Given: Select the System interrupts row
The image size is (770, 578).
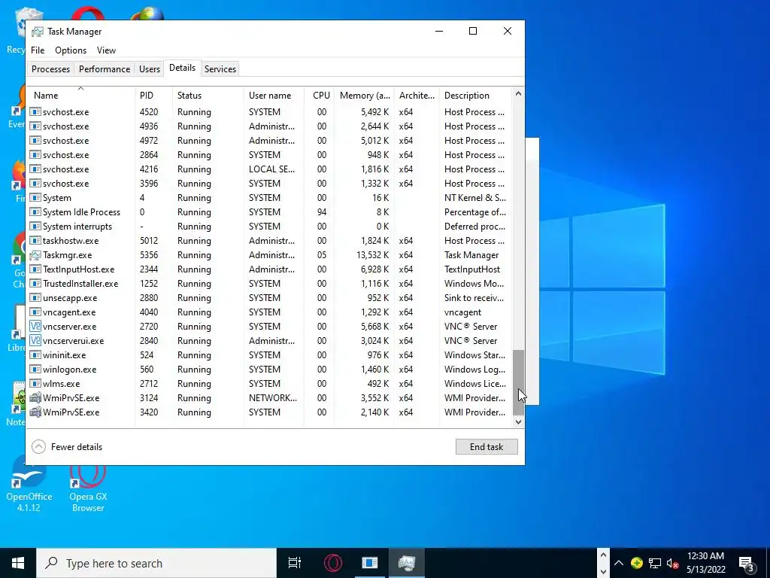Looking at the screenshot, I should coord(270,227).
